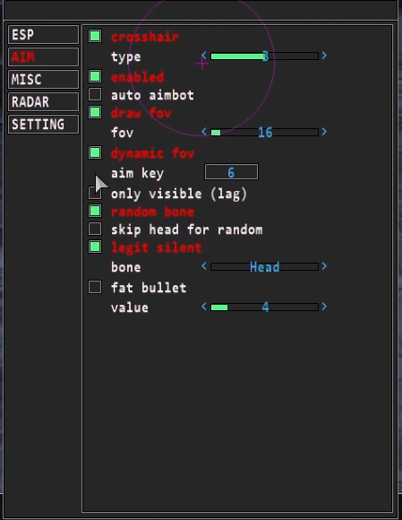Toggle the draw fov checkbox
This screenshot has width=402, height=520.
click(95, 112)
